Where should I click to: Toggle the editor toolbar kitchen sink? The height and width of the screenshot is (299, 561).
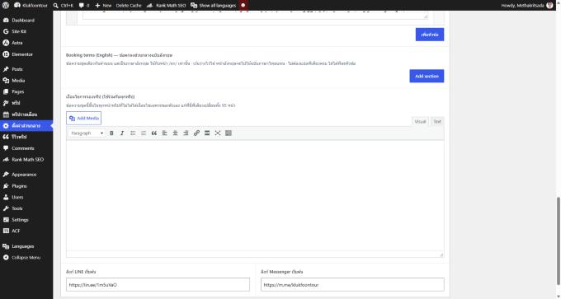coord(229,133)
